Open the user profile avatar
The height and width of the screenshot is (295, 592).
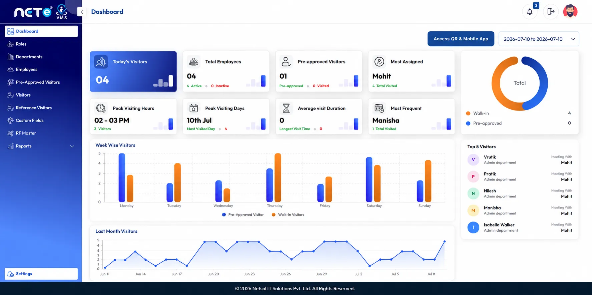(x=570, y=11)
